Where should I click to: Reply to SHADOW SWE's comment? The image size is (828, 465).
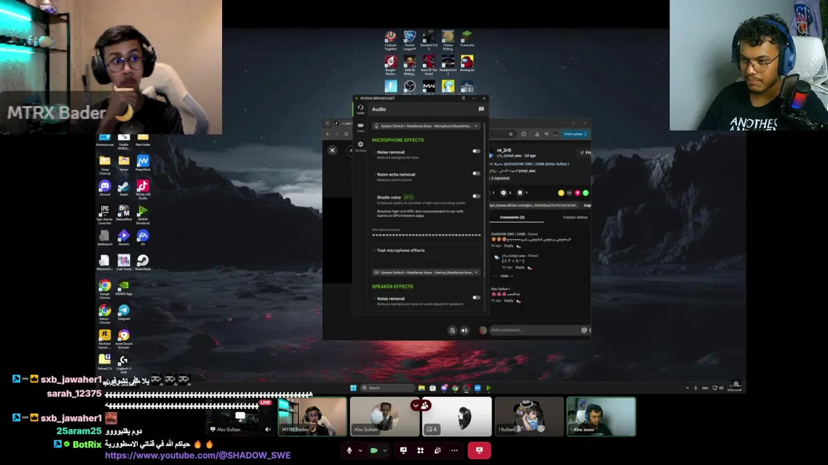(x=508, y=246)
